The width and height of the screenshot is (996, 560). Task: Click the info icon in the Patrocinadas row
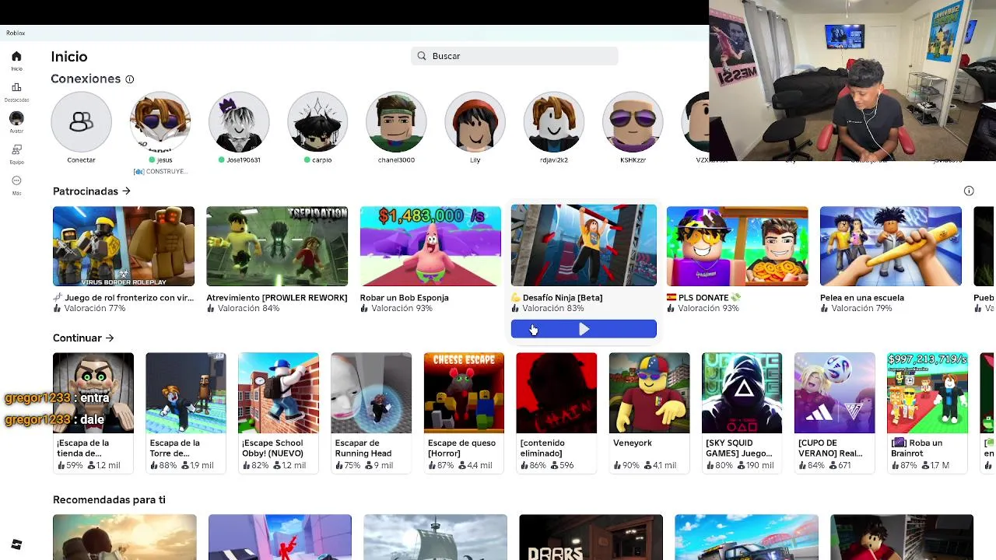tap(969, 191)
